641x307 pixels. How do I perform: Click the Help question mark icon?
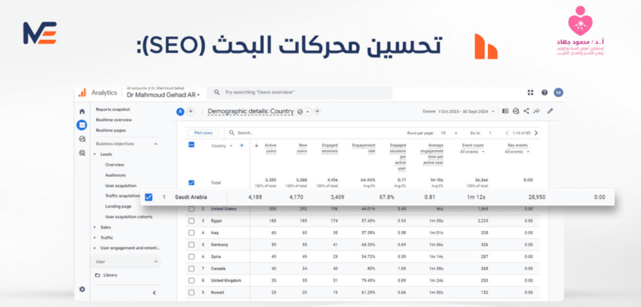545,93
